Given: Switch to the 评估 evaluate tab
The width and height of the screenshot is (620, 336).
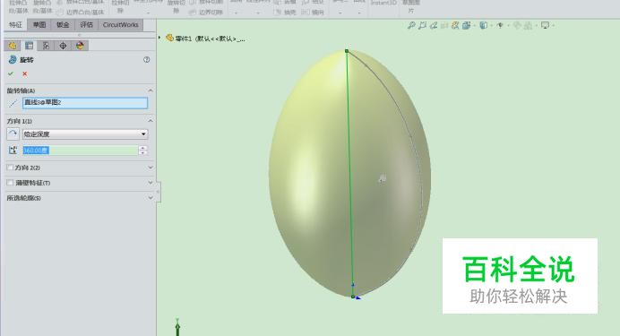Looking at the screenshot, I should 87,25.
